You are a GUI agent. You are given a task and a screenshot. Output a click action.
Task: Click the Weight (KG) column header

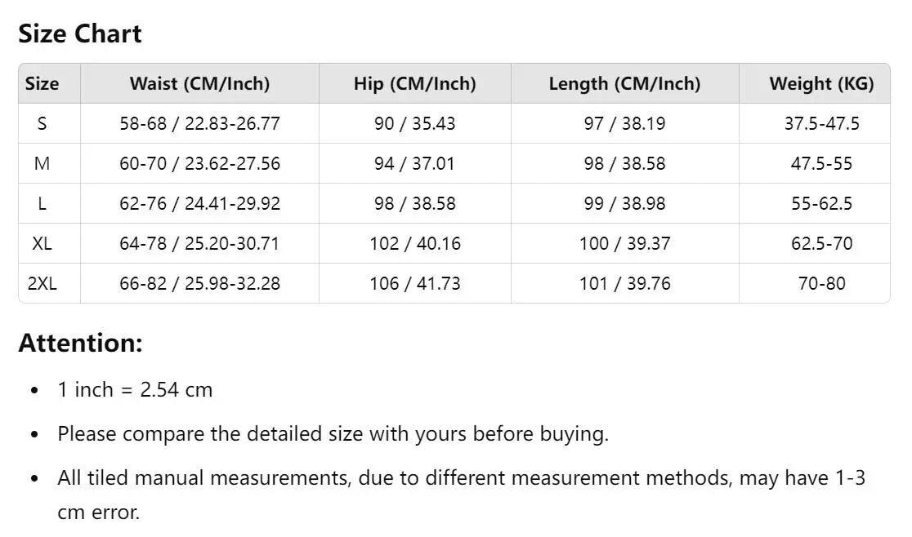click(x=821, y=83)
